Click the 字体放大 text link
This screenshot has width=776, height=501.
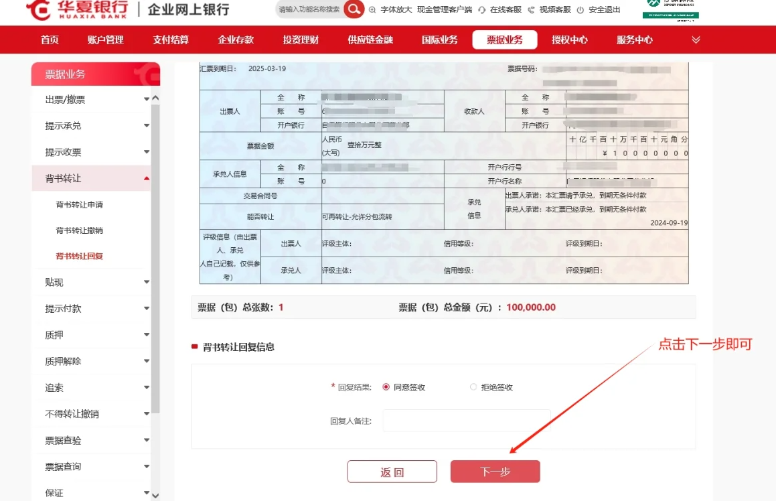396,9
